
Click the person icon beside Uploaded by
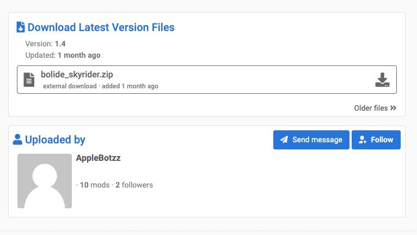pyautogui.click(x=17, y=140)
